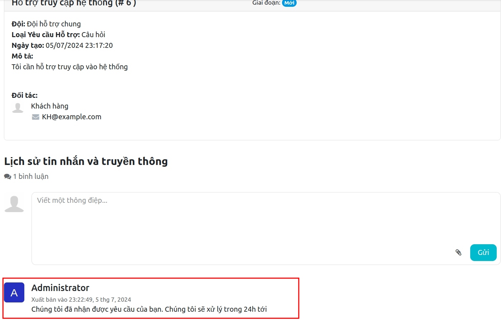Click the 'Câu hỏi' ticket type value

(x=93, y=35)
